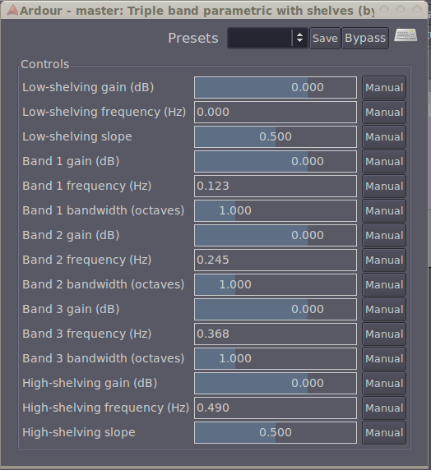This screenshot has height=470, width=431.
Task: Click the Band 1 frequency control
Action: (x=276, y=187)
